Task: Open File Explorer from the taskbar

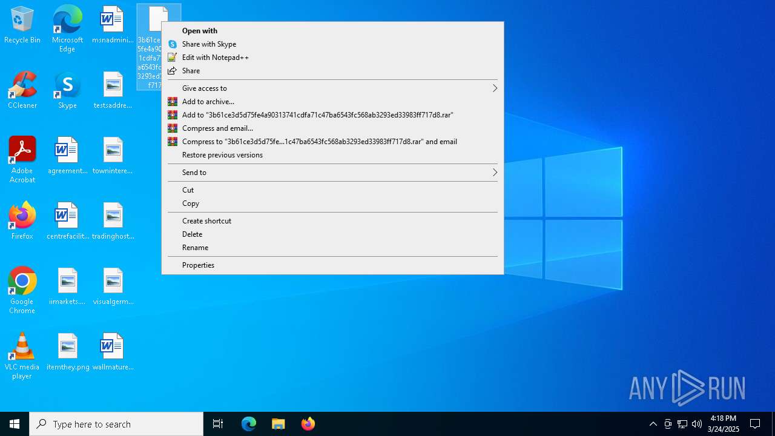Action: [279, 424]
